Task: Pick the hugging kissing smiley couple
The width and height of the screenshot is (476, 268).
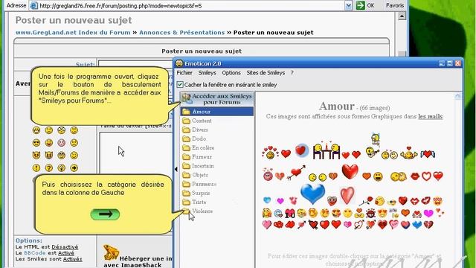Action: 399,176
